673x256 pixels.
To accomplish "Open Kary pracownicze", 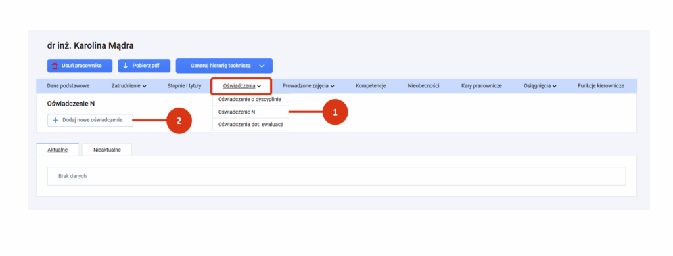I will [x=481, y=86].
